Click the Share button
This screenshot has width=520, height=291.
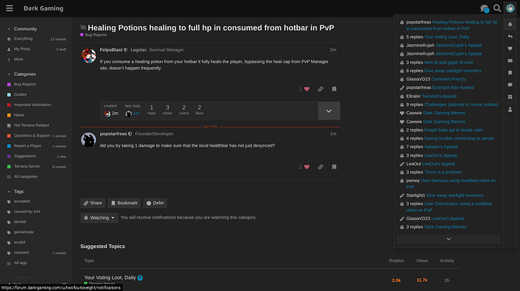click(93, 203)
